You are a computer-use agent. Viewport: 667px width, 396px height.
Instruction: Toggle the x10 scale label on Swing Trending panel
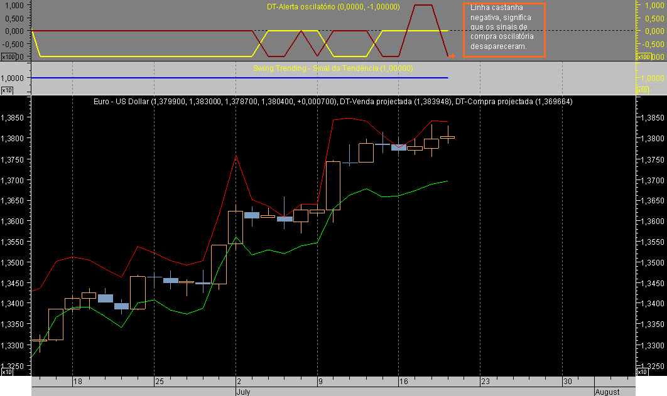6,88
